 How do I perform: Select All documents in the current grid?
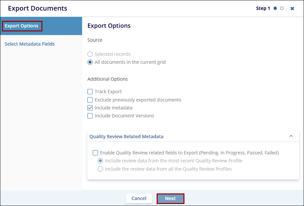click(x=90, y=62)
